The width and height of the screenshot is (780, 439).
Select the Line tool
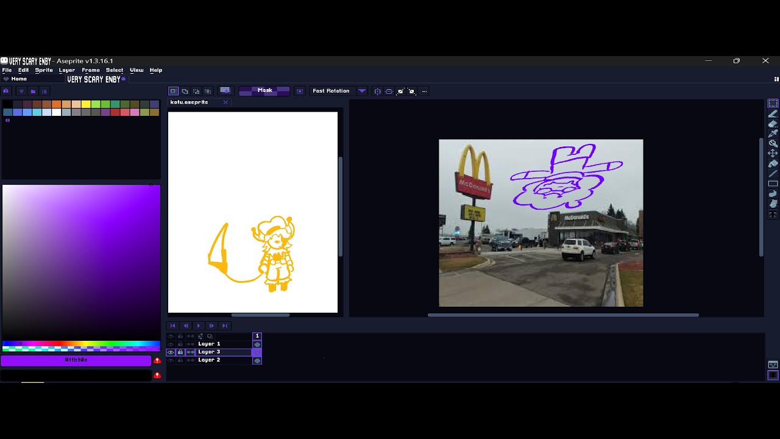773,174
